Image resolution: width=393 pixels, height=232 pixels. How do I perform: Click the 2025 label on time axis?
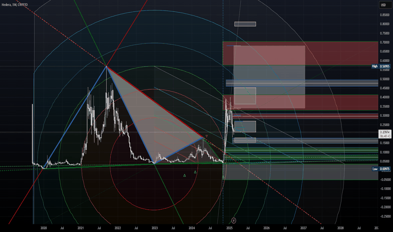pyautogui.click(x=229, y=228)
